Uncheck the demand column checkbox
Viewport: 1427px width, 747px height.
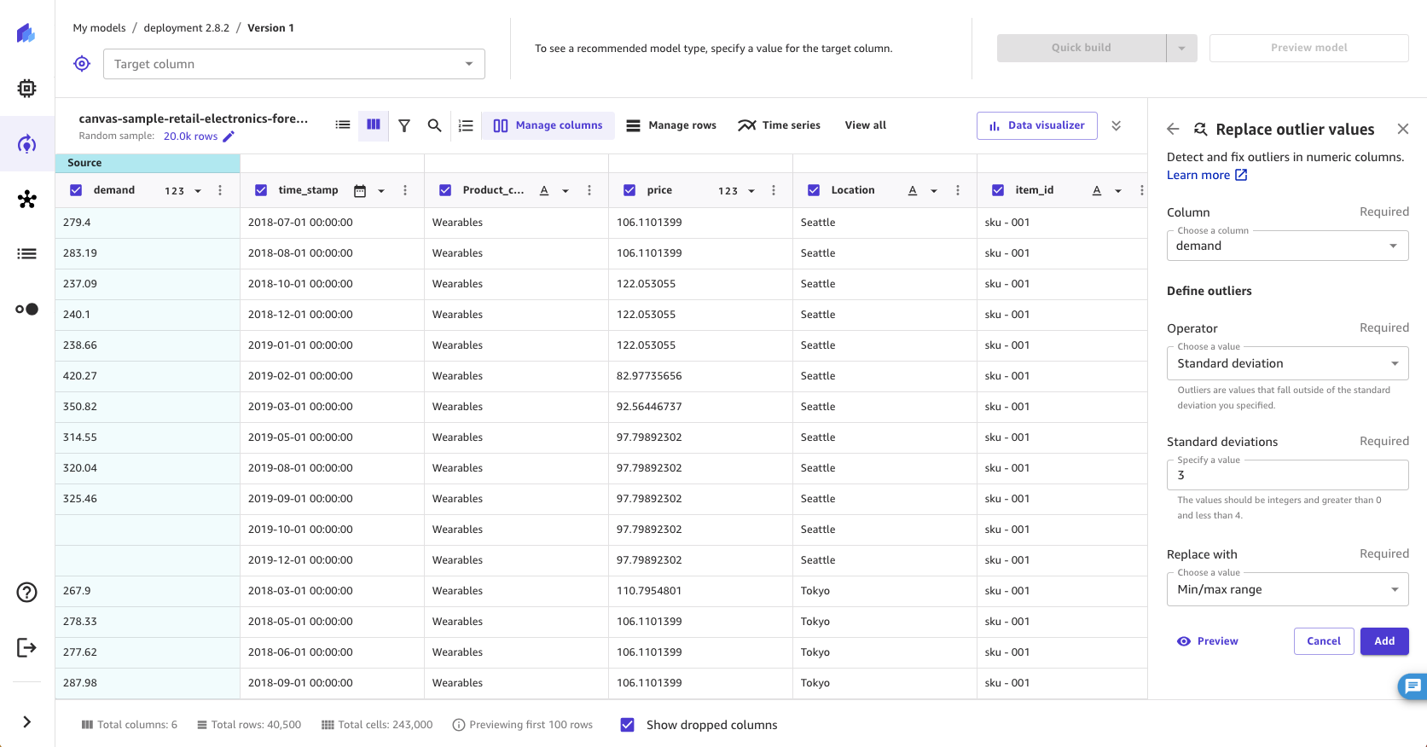click(x=76, y=190)
